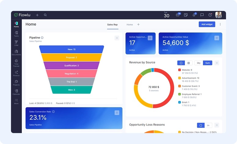Click the Flowlu logo in the top bar
This screenshot has width=237, height=144.
(x=22, y=15)
